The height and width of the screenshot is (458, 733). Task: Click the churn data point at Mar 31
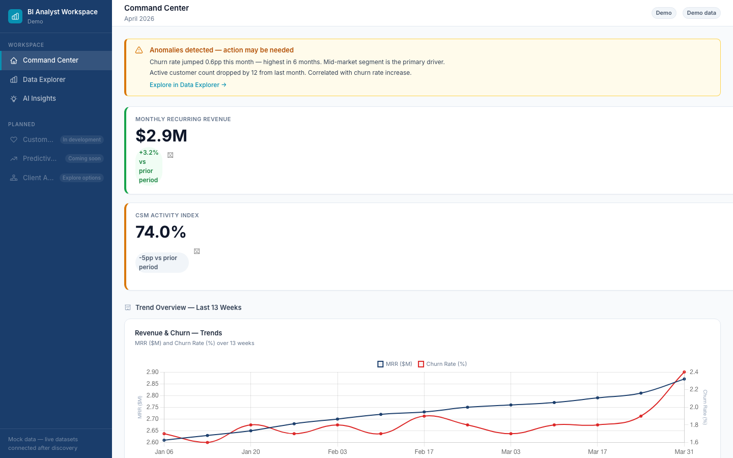coord(684,372)
